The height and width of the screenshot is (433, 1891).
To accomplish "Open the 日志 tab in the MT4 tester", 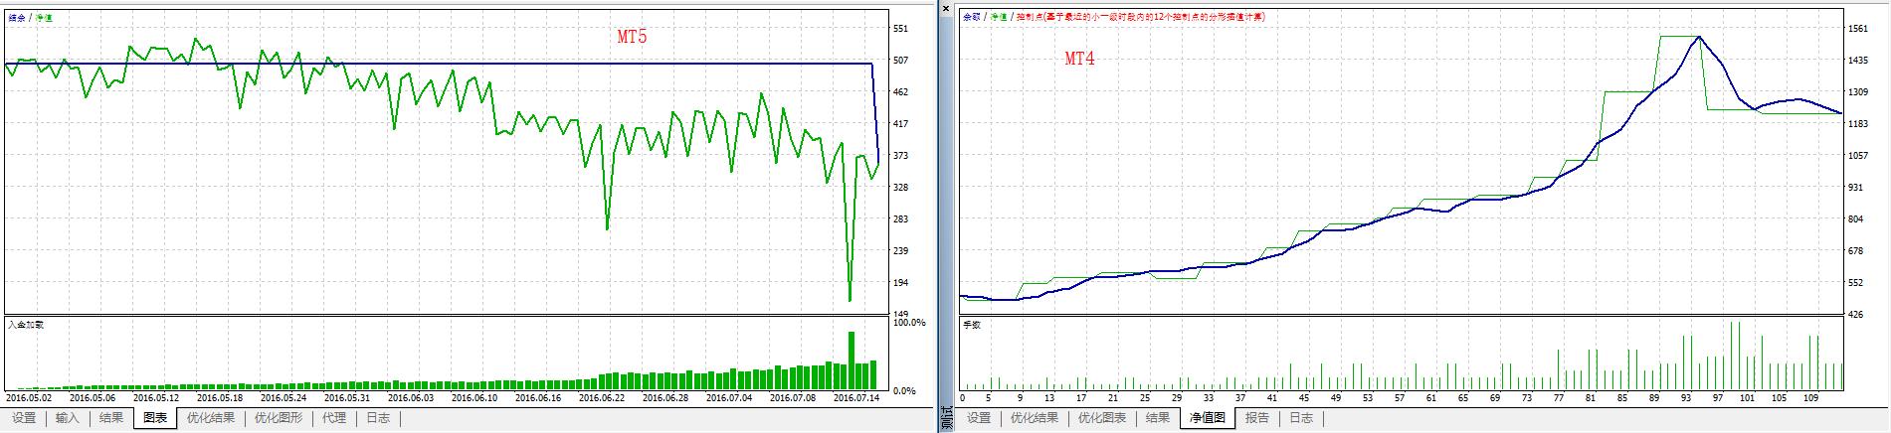I will coord(1301,418).
